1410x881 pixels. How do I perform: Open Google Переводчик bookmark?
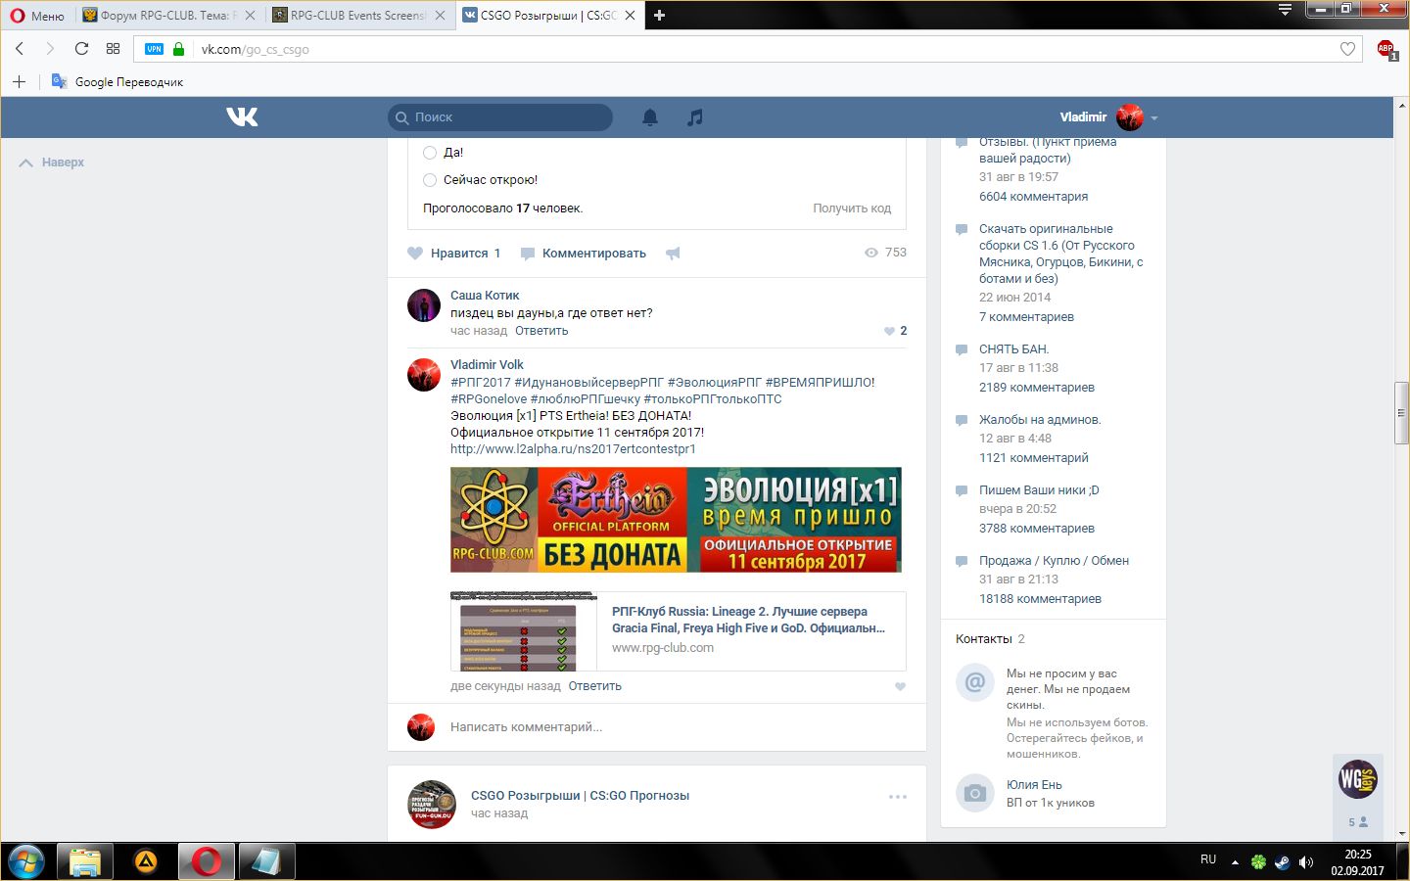(117, 82)
